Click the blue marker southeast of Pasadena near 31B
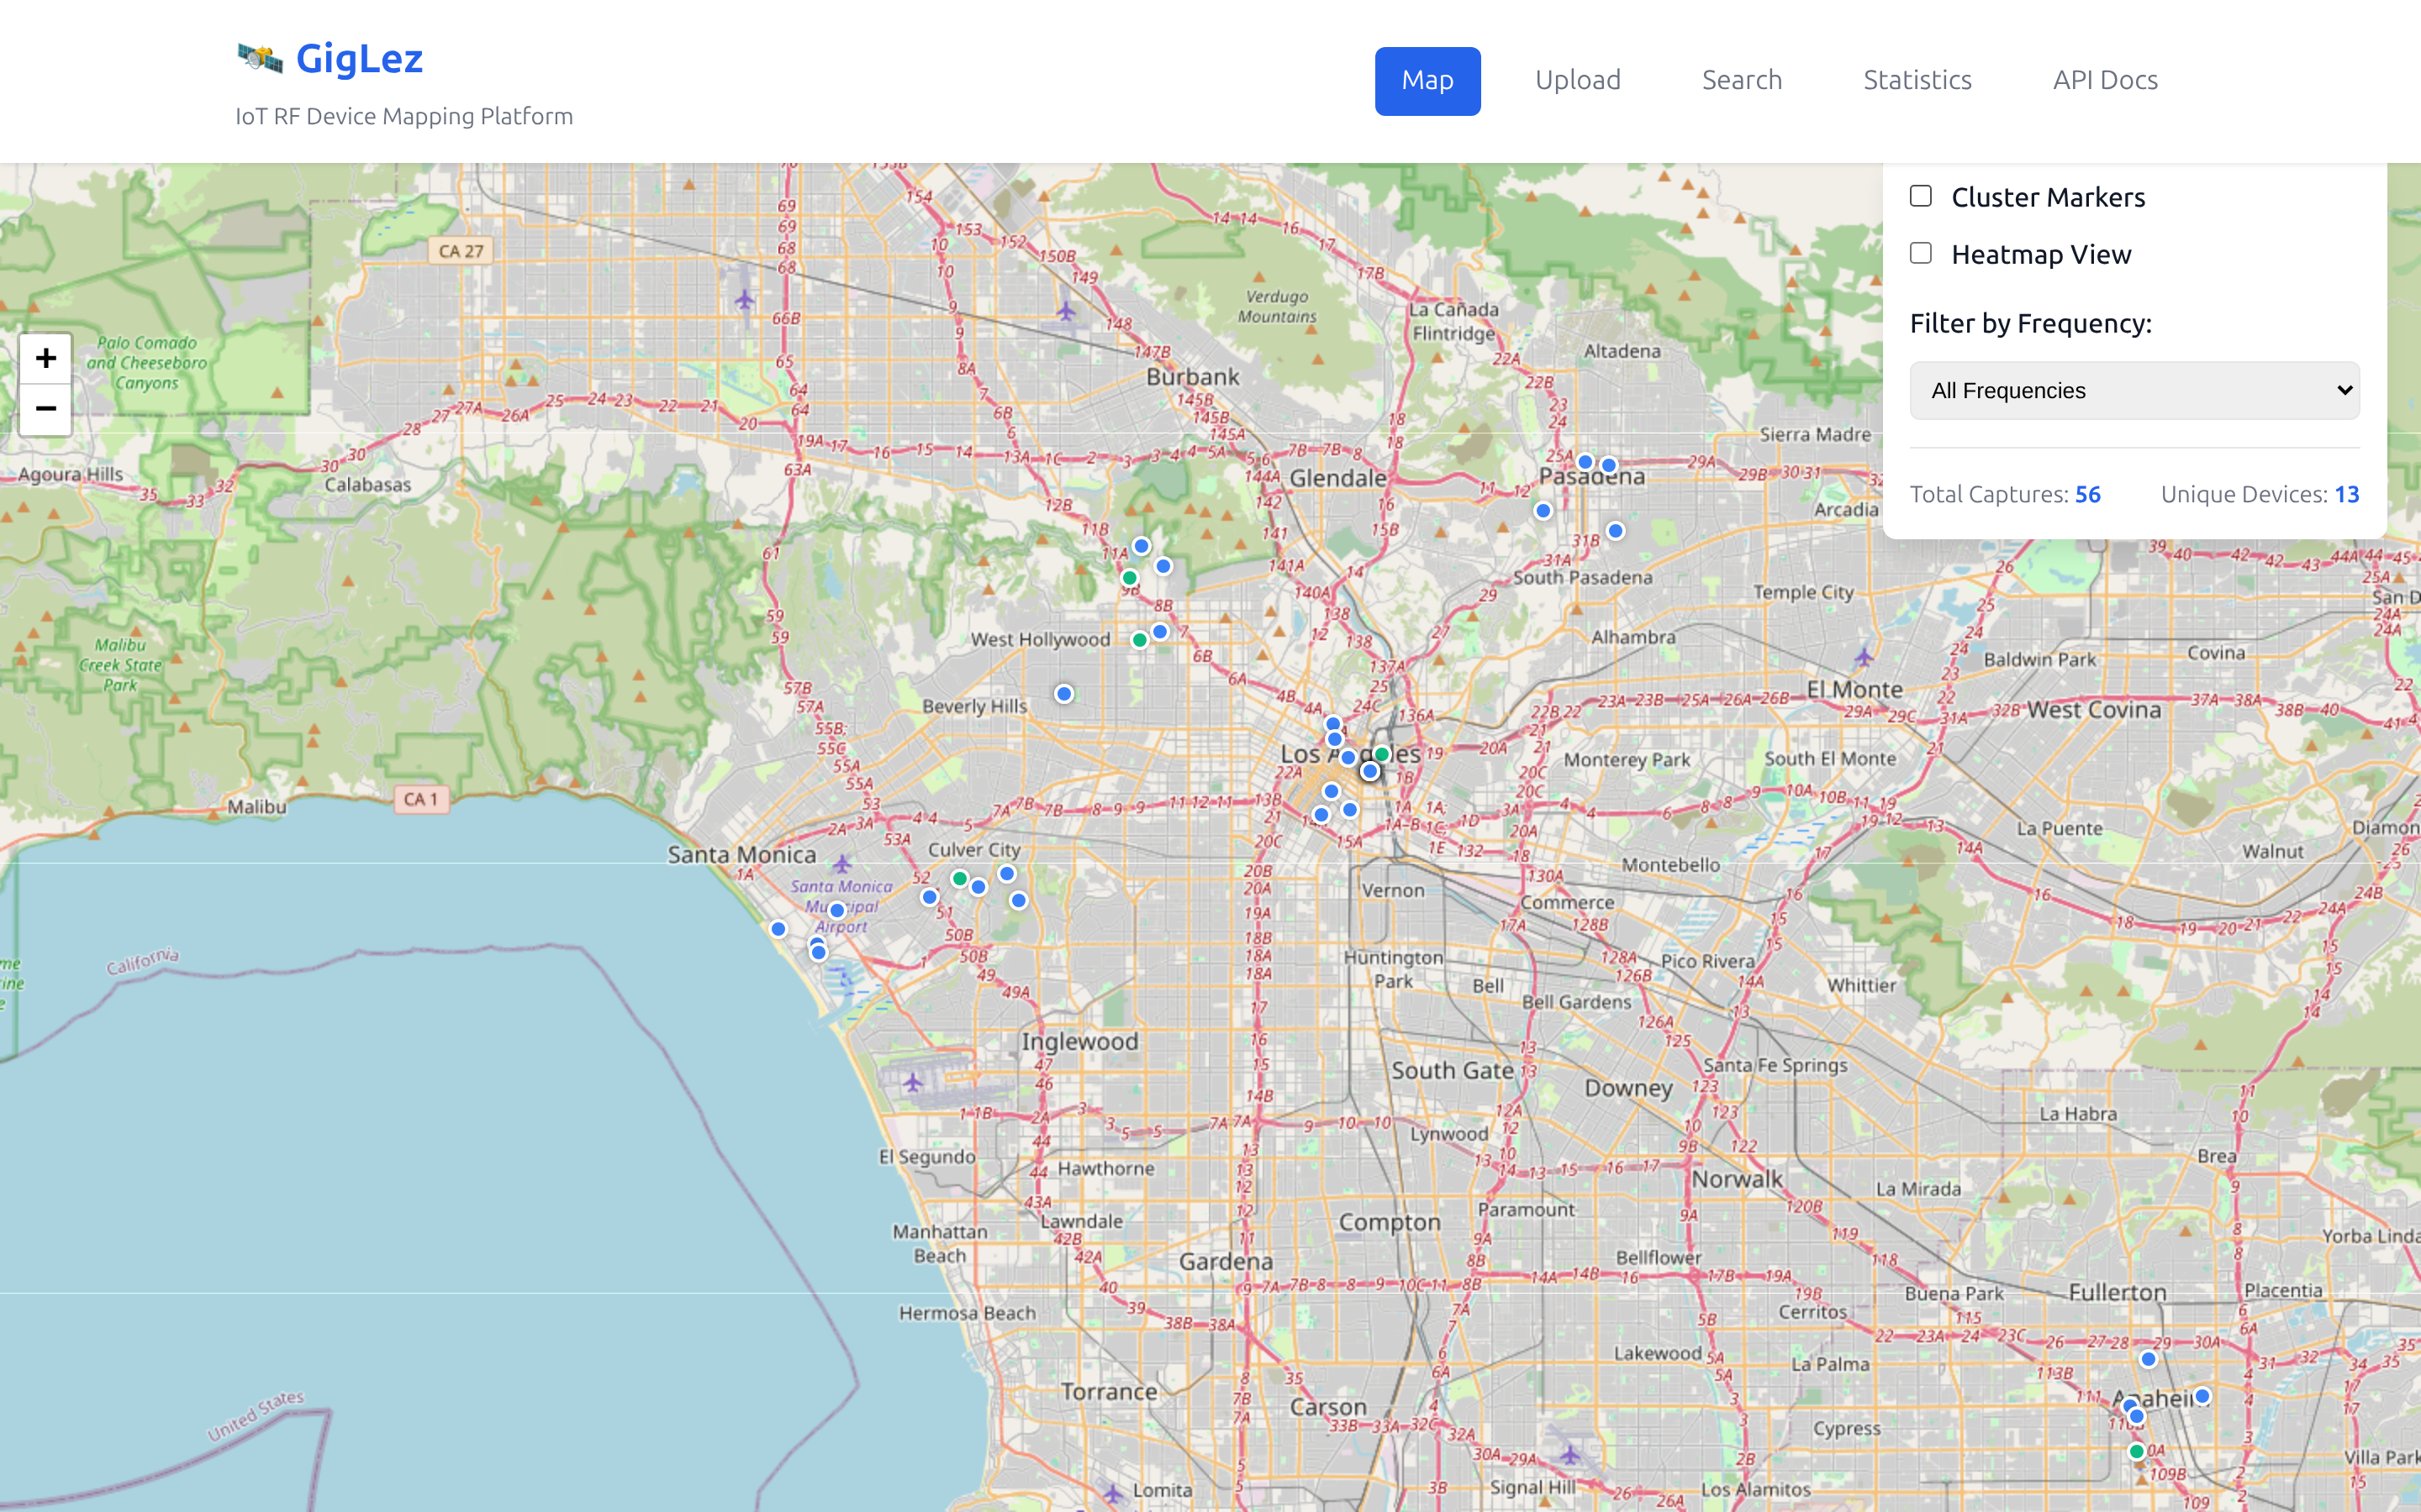The image size is (2421, 1512). (1616, 531)
